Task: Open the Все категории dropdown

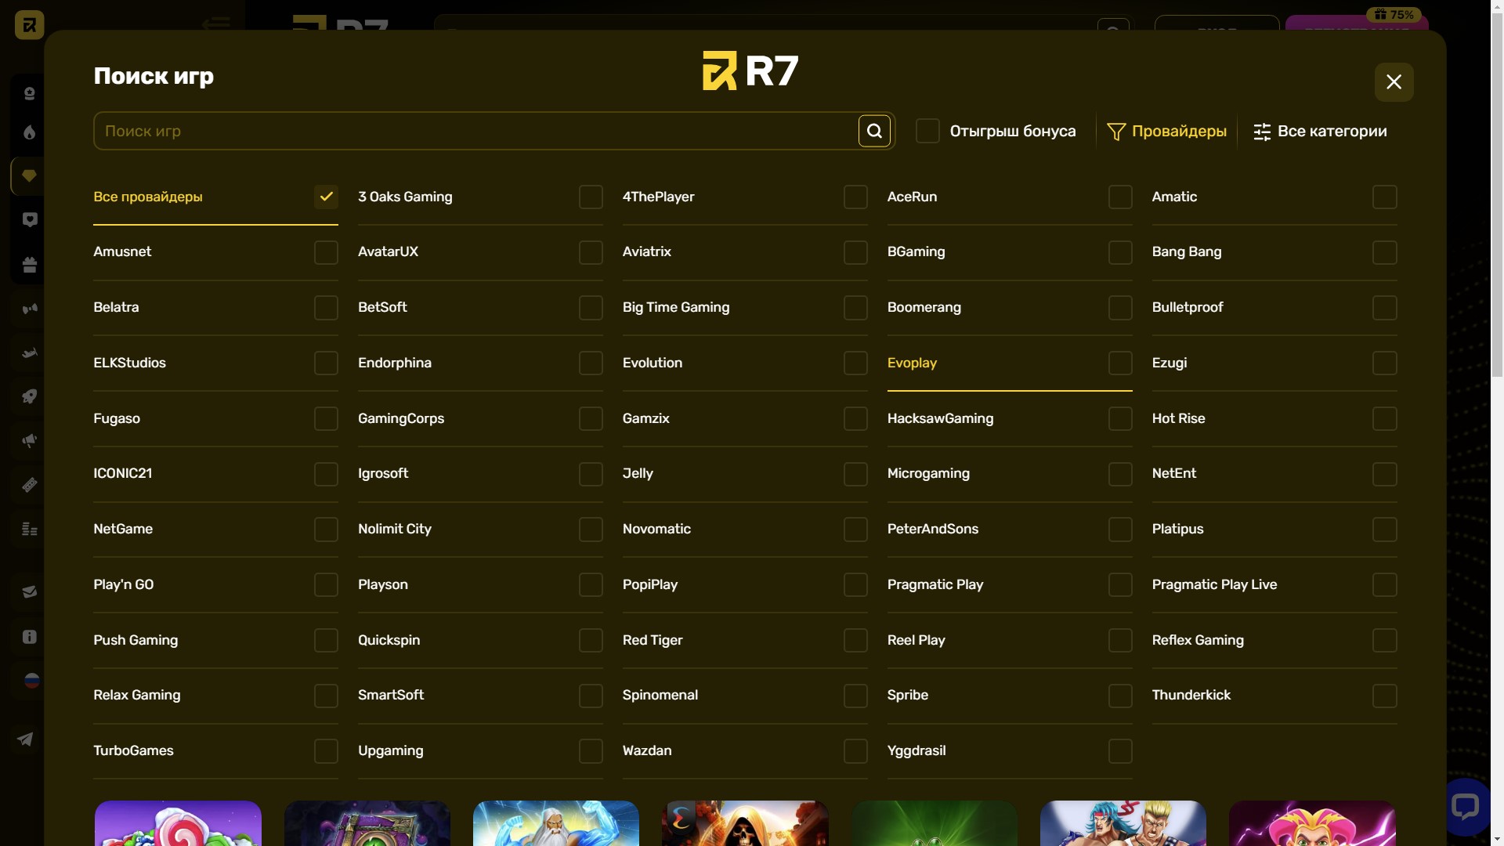Action: coord(1320,131)
